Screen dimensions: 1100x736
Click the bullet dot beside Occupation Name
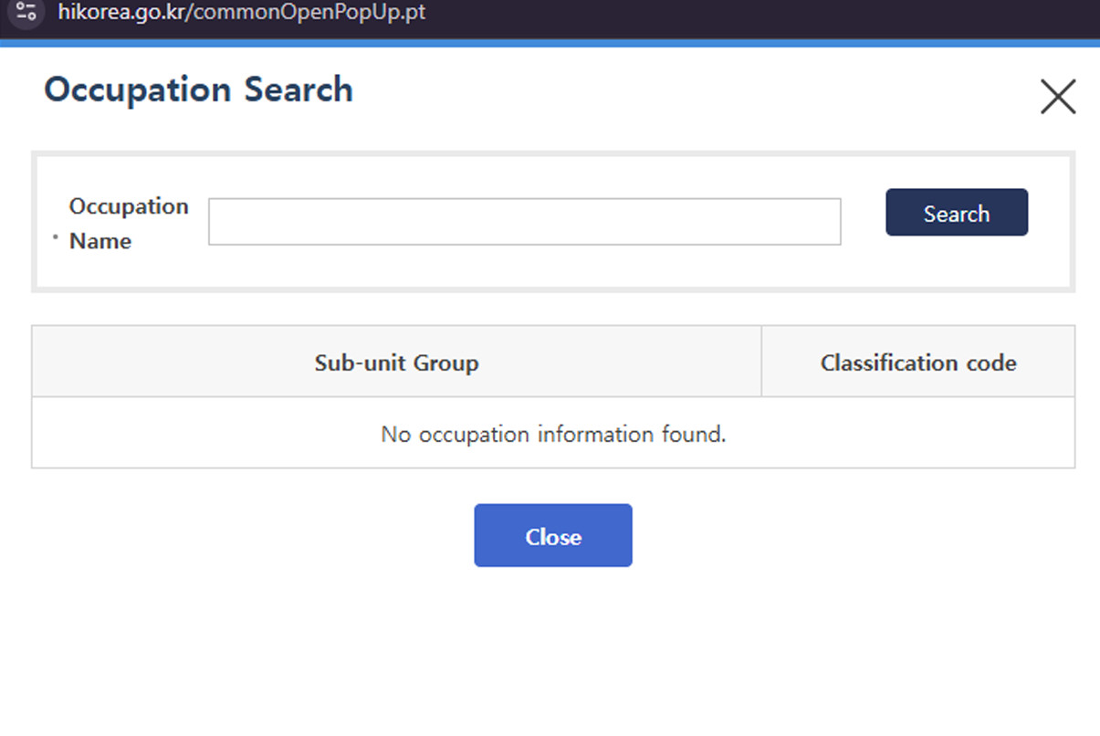55,237
